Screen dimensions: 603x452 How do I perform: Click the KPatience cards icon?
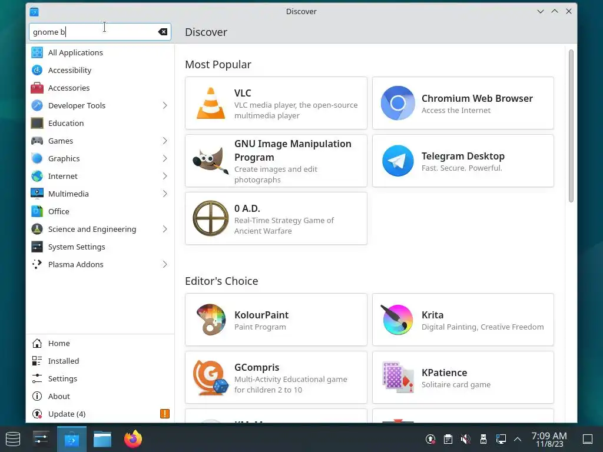[397, 377]
